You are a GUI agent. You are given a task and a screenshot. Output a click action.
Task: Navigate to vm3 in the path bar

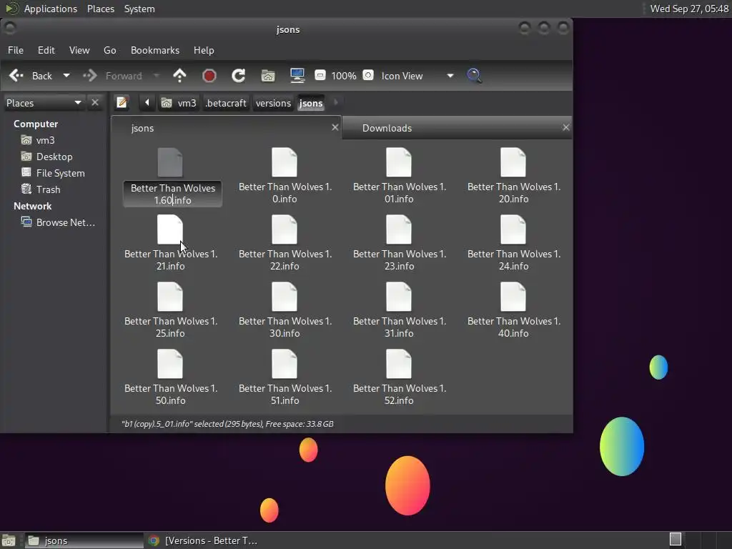(179, 103)
